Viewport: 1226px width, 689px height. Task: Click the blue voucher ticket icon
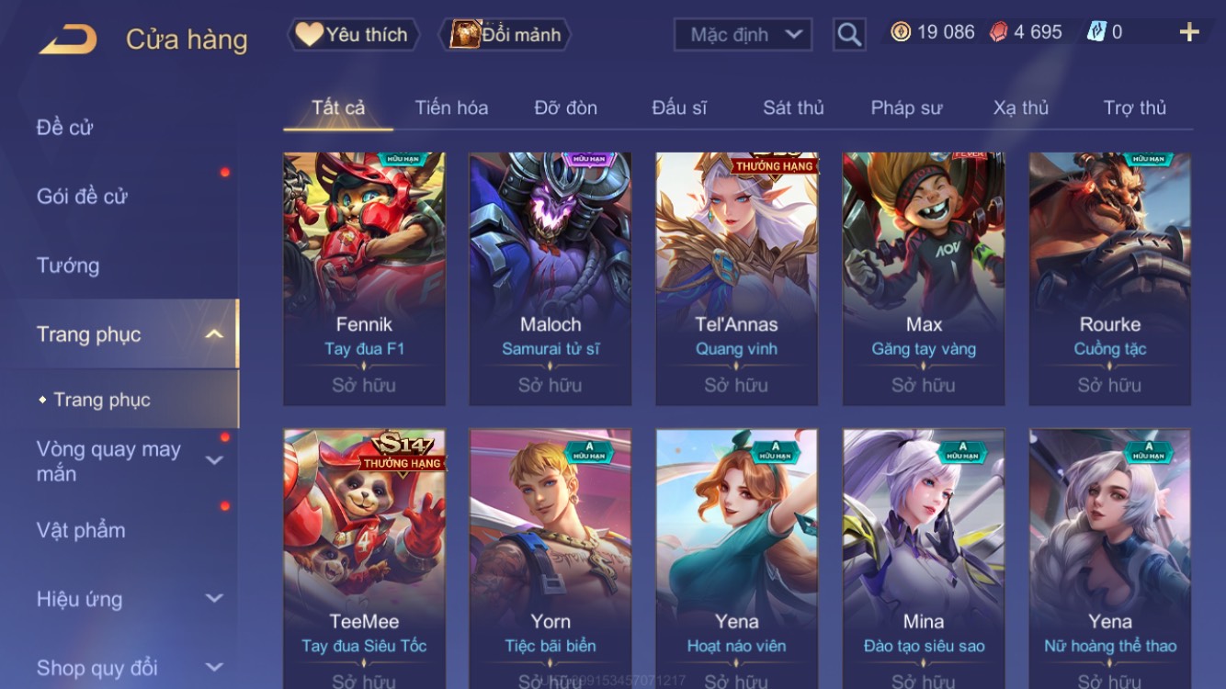point(1096,32)
